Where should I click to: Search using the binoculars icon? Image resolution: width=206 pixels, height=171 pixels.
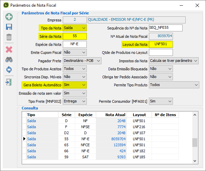9,60
